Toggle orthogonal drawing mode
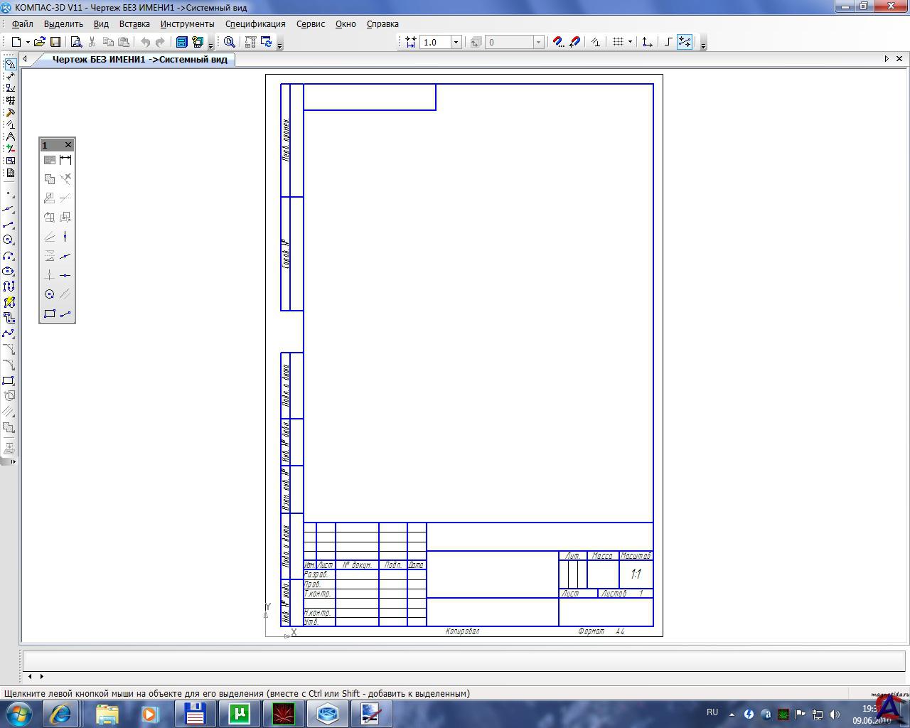Viewport: 910px width, 728px height. [x=668, y=42]
